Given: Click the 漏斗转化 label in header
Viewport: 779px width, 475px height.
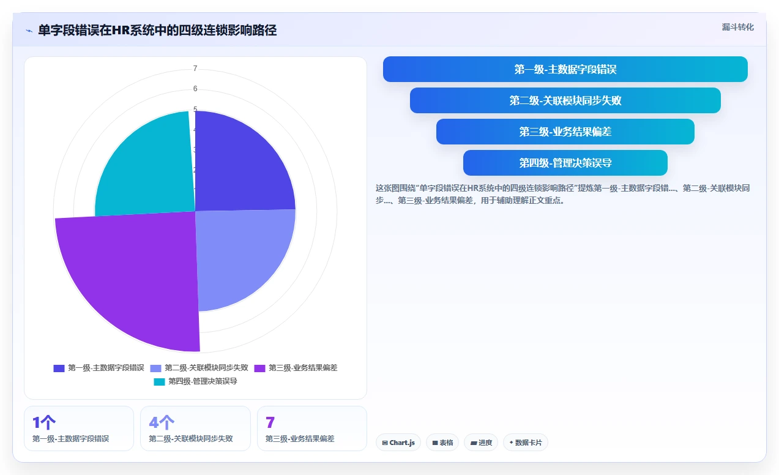Looking at the screenshot, I should 737,27.
